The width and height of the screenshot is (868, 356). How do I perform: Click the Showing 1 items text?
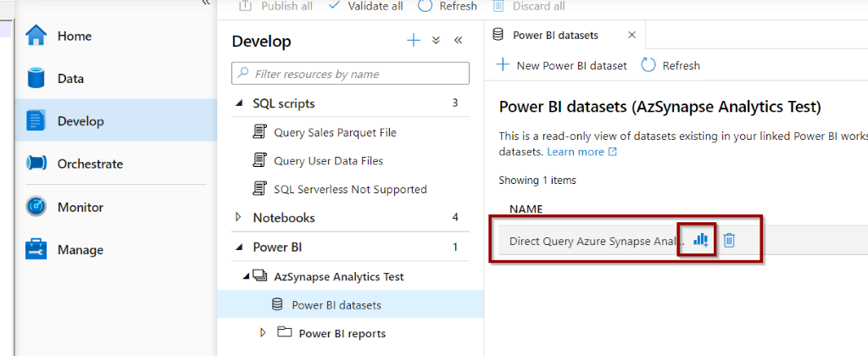click(537, 180)
